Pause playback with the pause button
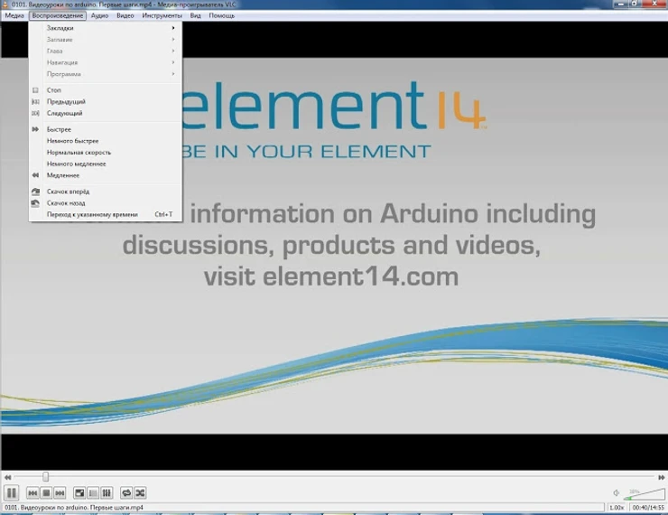668x515 pixels. point(12,493)
